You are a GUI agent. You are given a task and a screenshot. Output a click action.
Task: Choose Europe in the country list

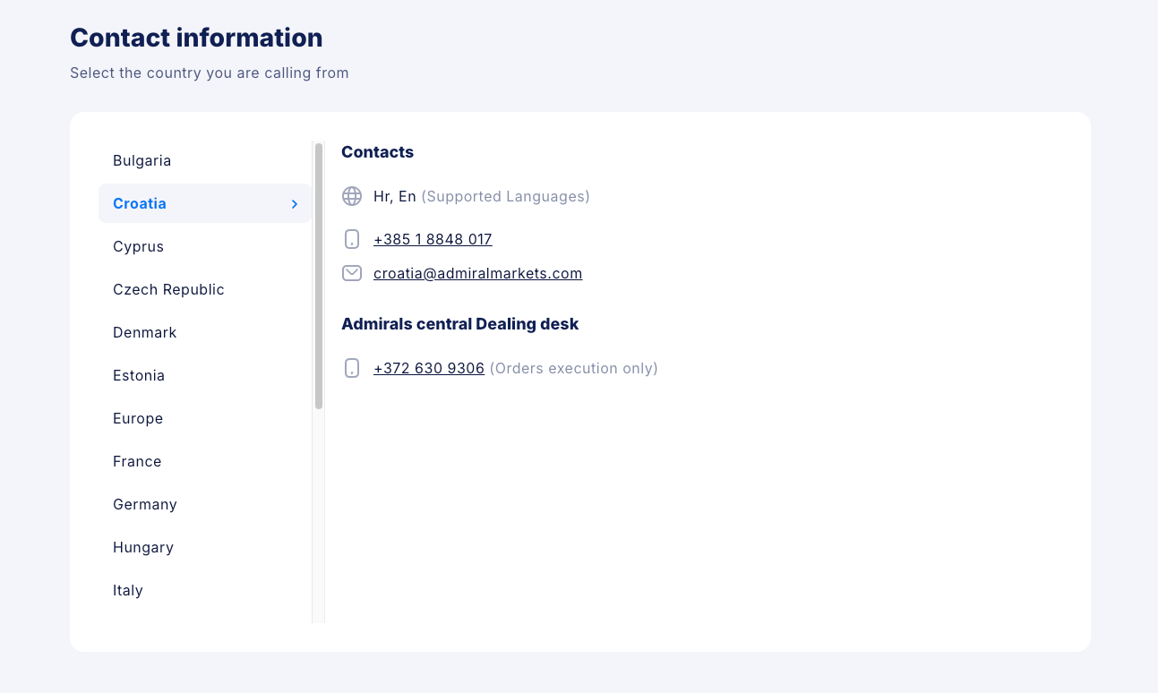pos(138,418)
